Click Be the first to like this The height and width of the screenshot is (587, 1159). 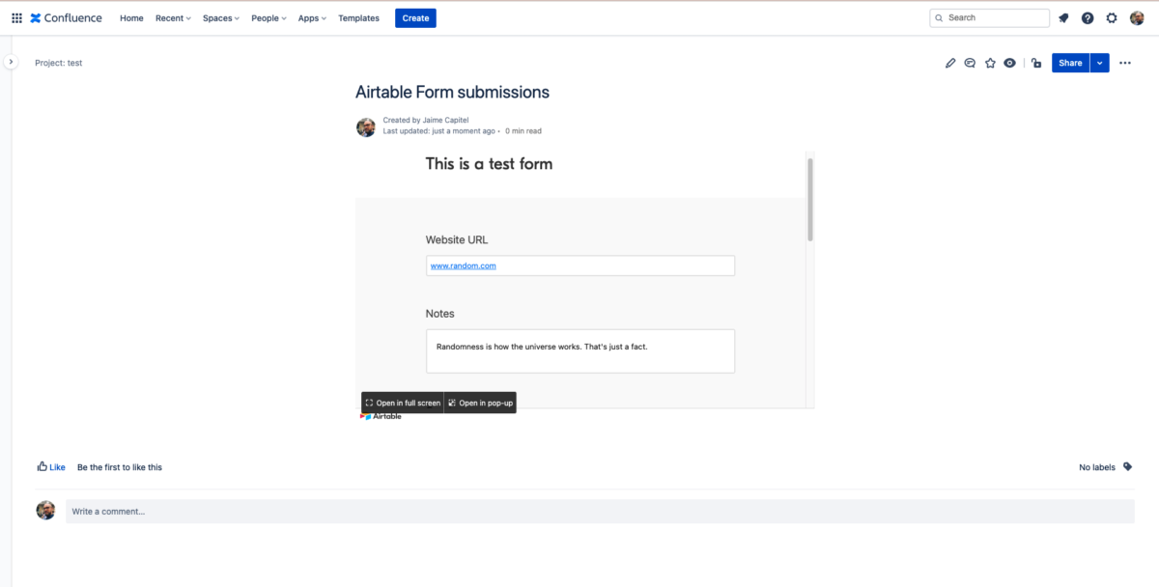coord(120,467)
